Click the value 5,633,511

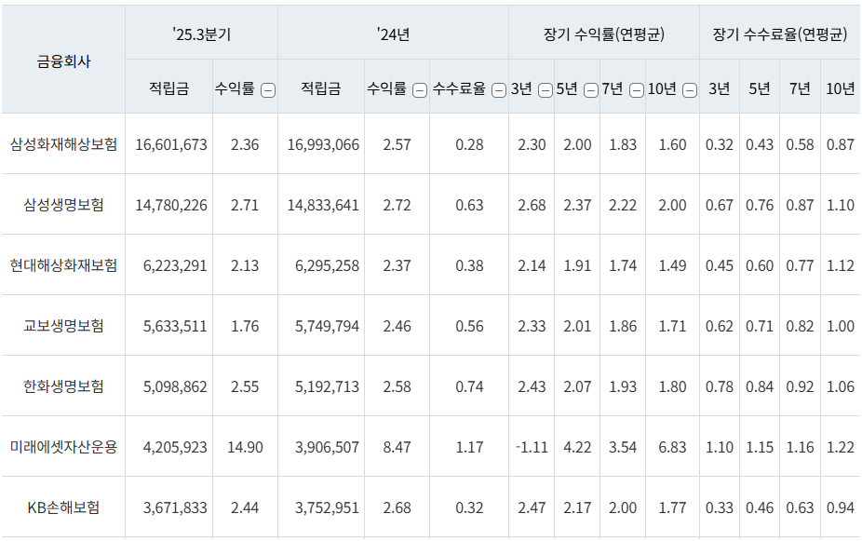[175, 326]
